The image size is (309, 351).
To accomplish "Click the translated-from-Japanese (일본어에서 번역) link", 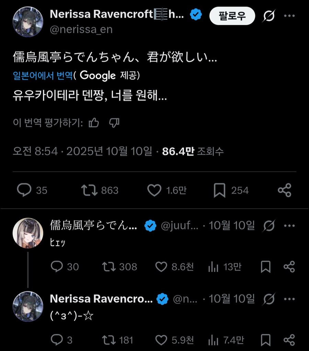I will (x=43, y=76).
